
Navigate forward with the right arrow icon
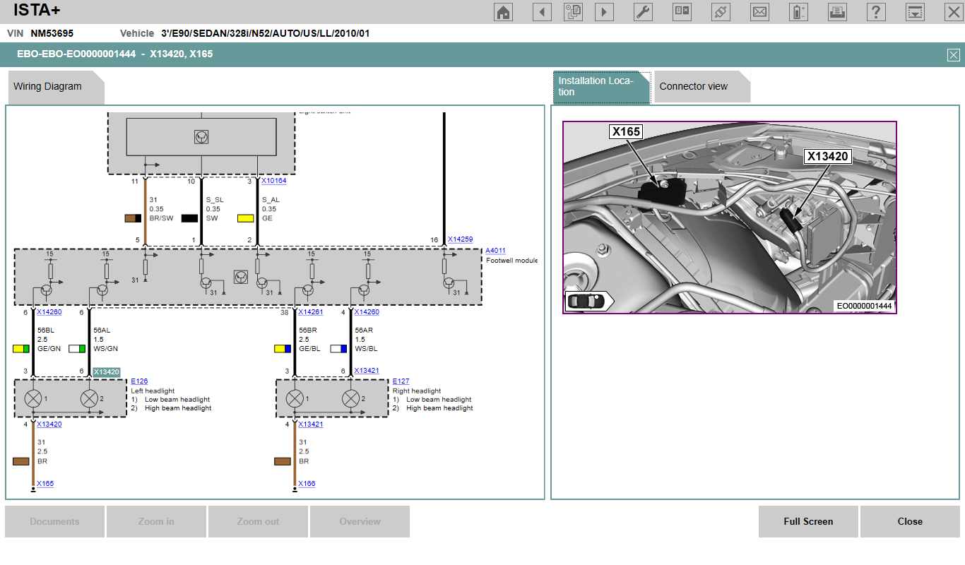tap(604, 12)
